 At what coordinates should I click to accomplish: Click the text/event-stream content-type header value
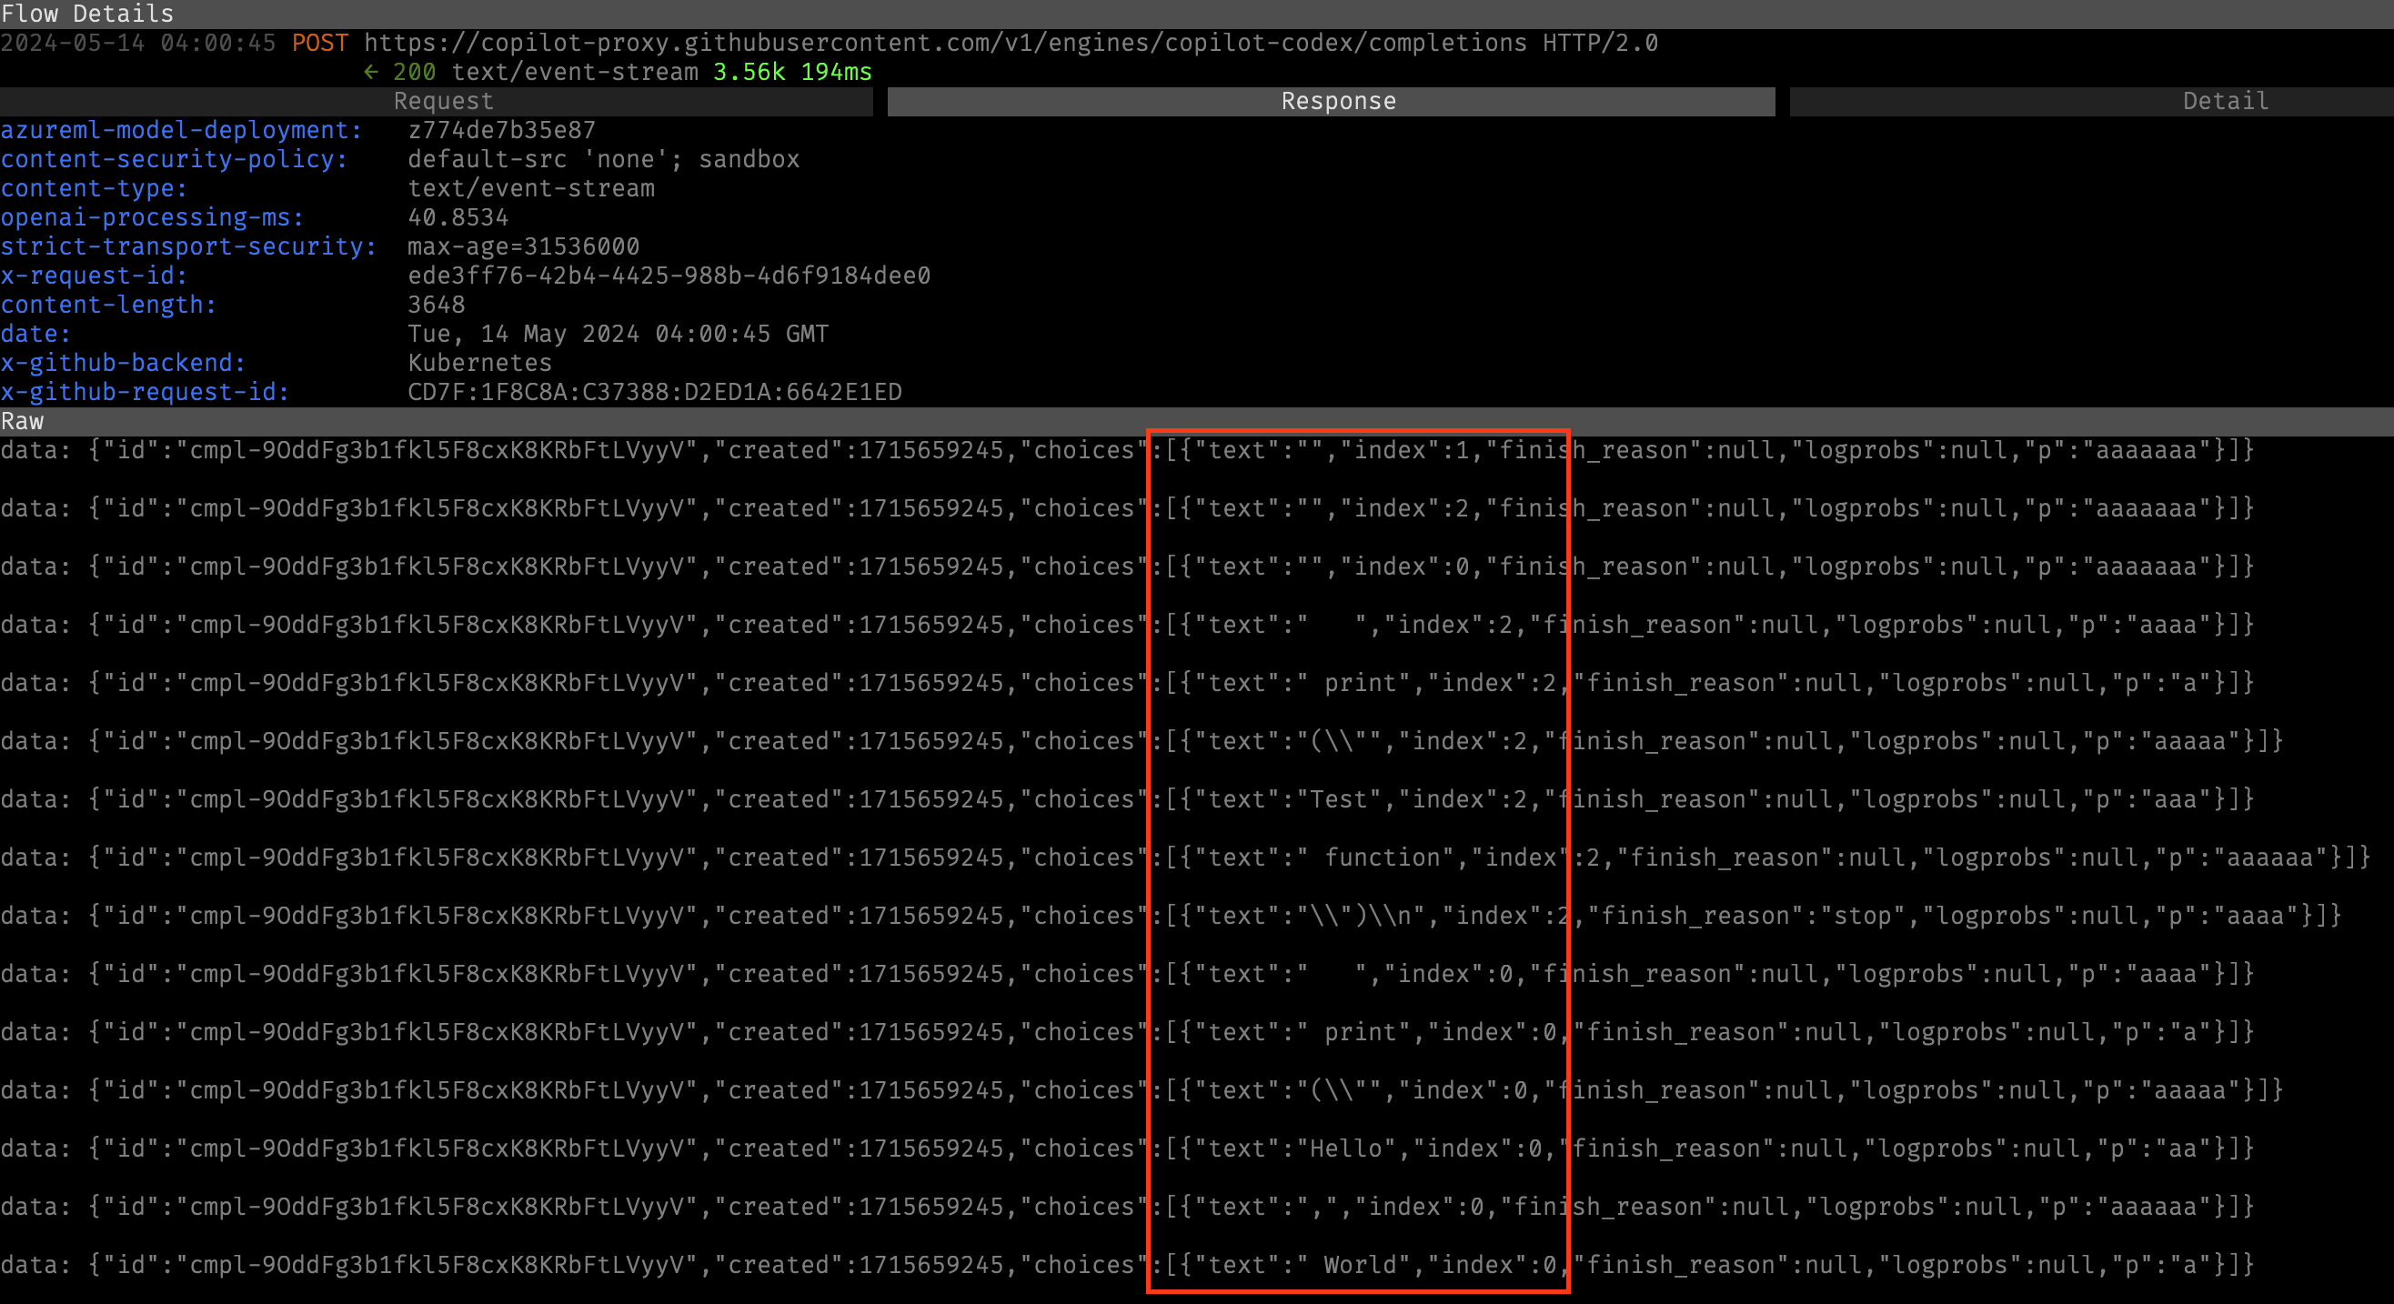tap(531, 188)
